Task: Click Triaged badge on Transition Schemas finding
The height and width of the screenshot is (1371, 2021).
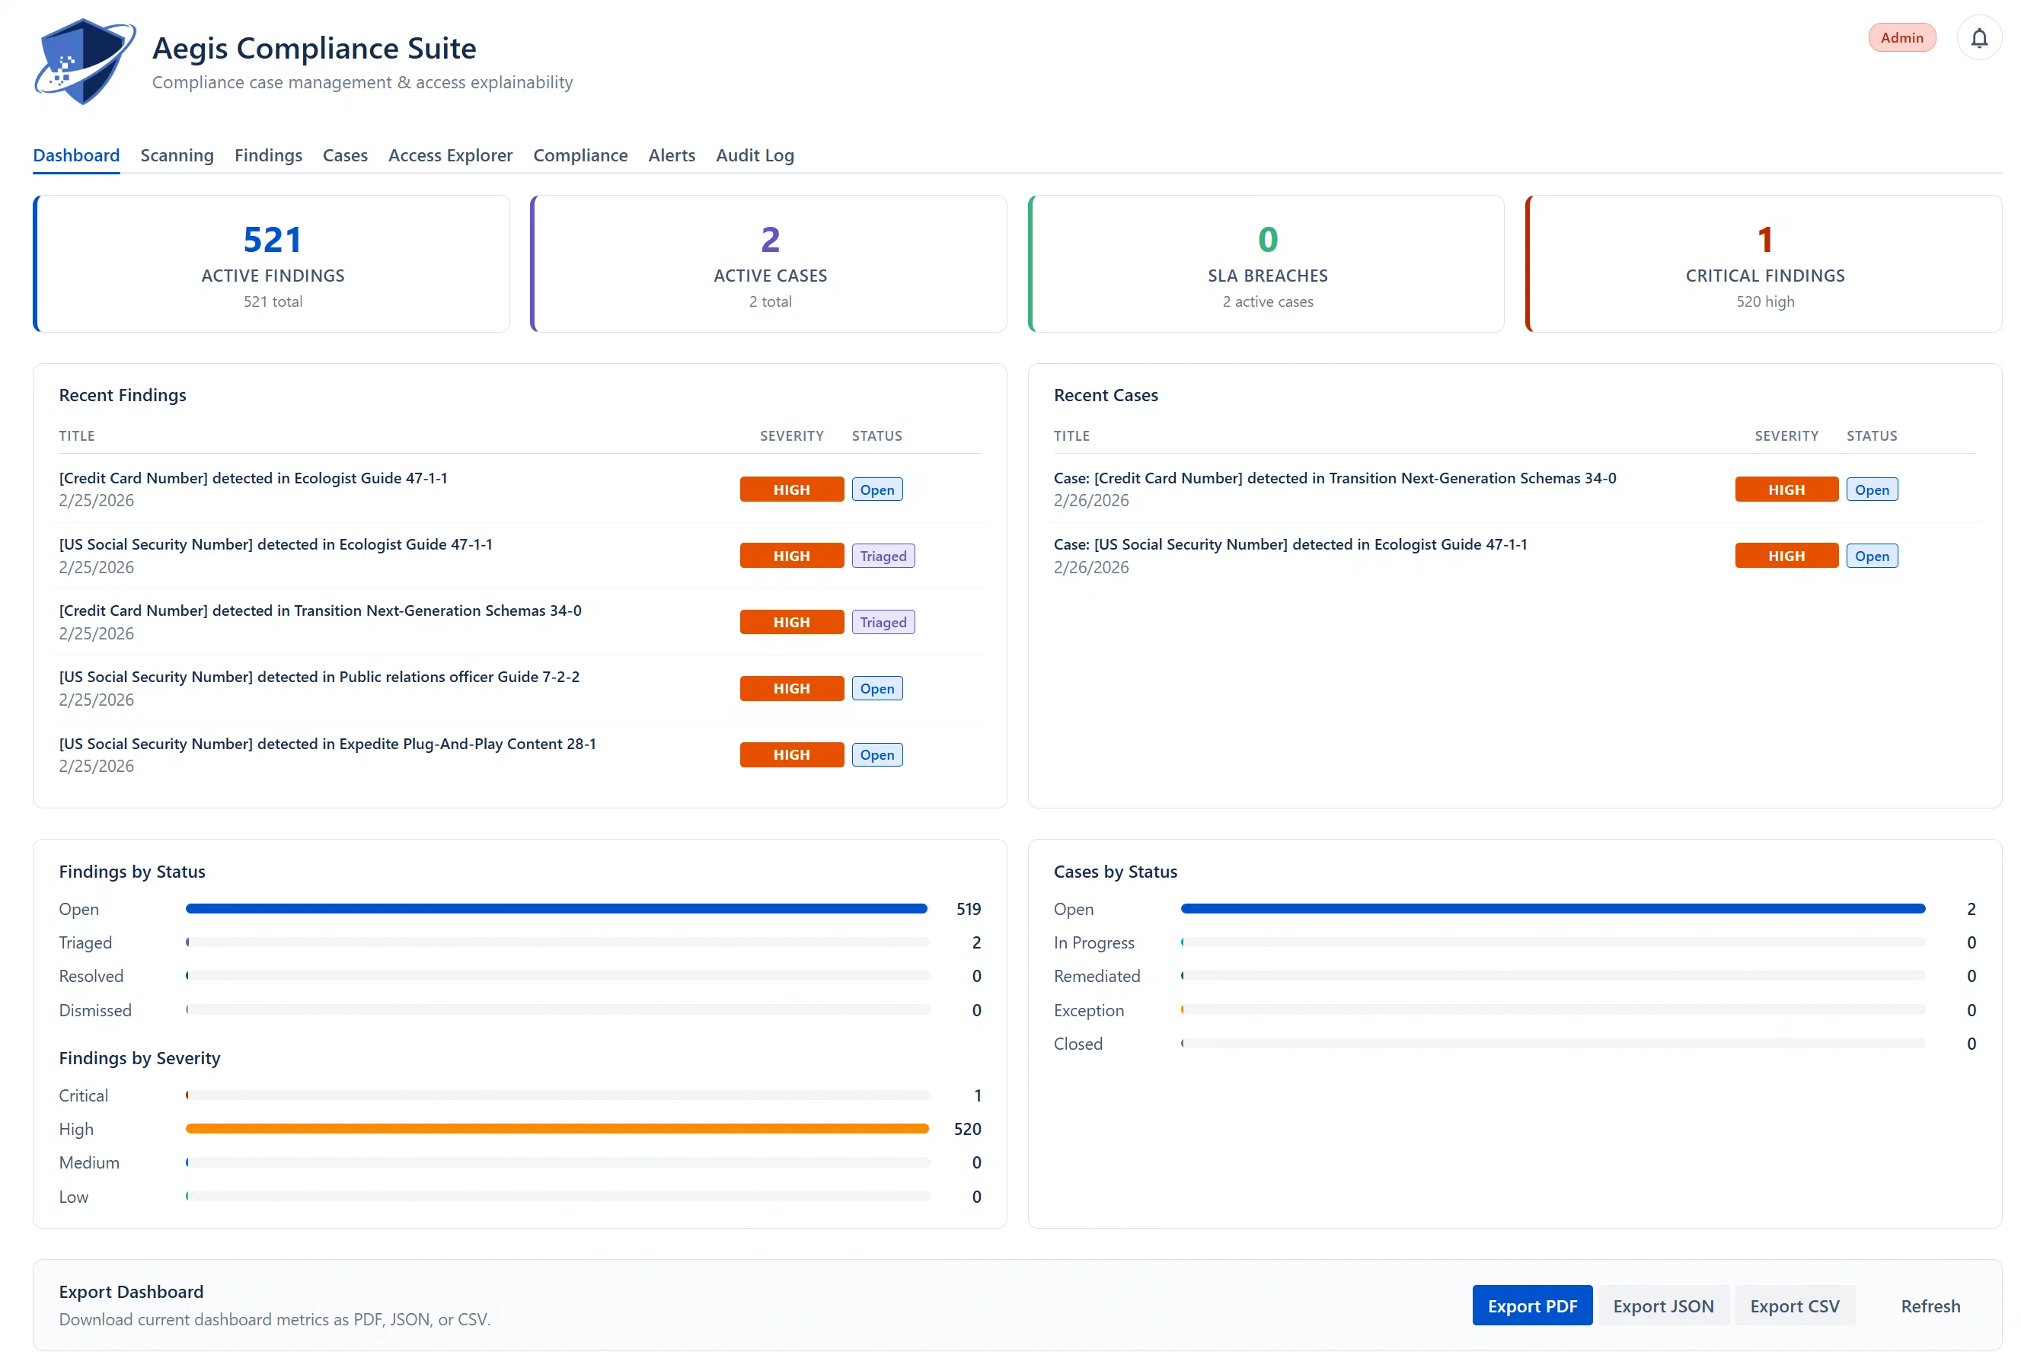Action: click(883, 622)
